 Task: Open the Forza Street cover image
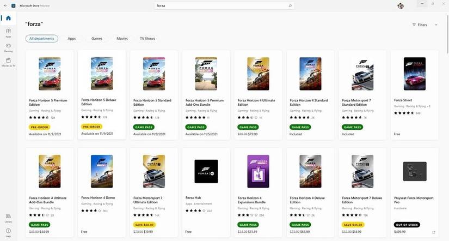click(415, 74)
